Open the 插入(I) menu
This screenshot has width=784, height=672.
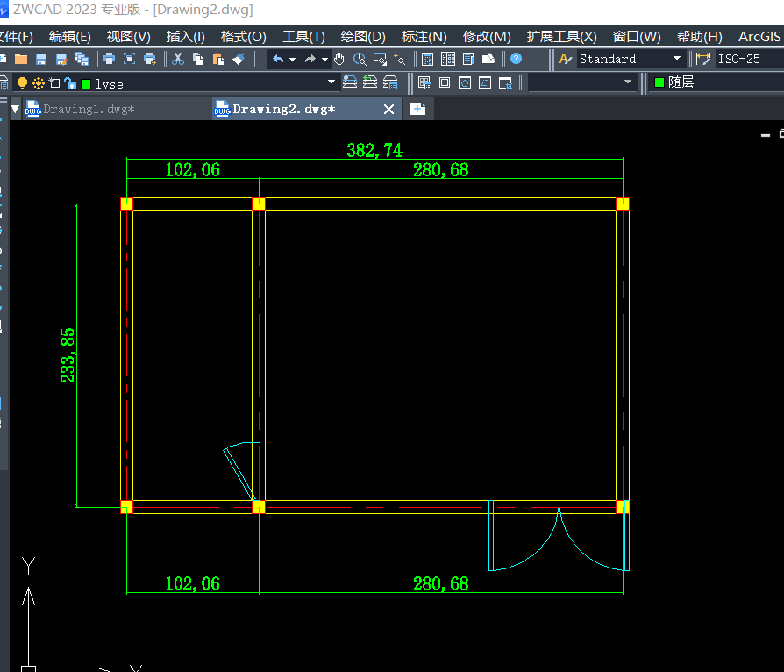(x=186, y=37)
